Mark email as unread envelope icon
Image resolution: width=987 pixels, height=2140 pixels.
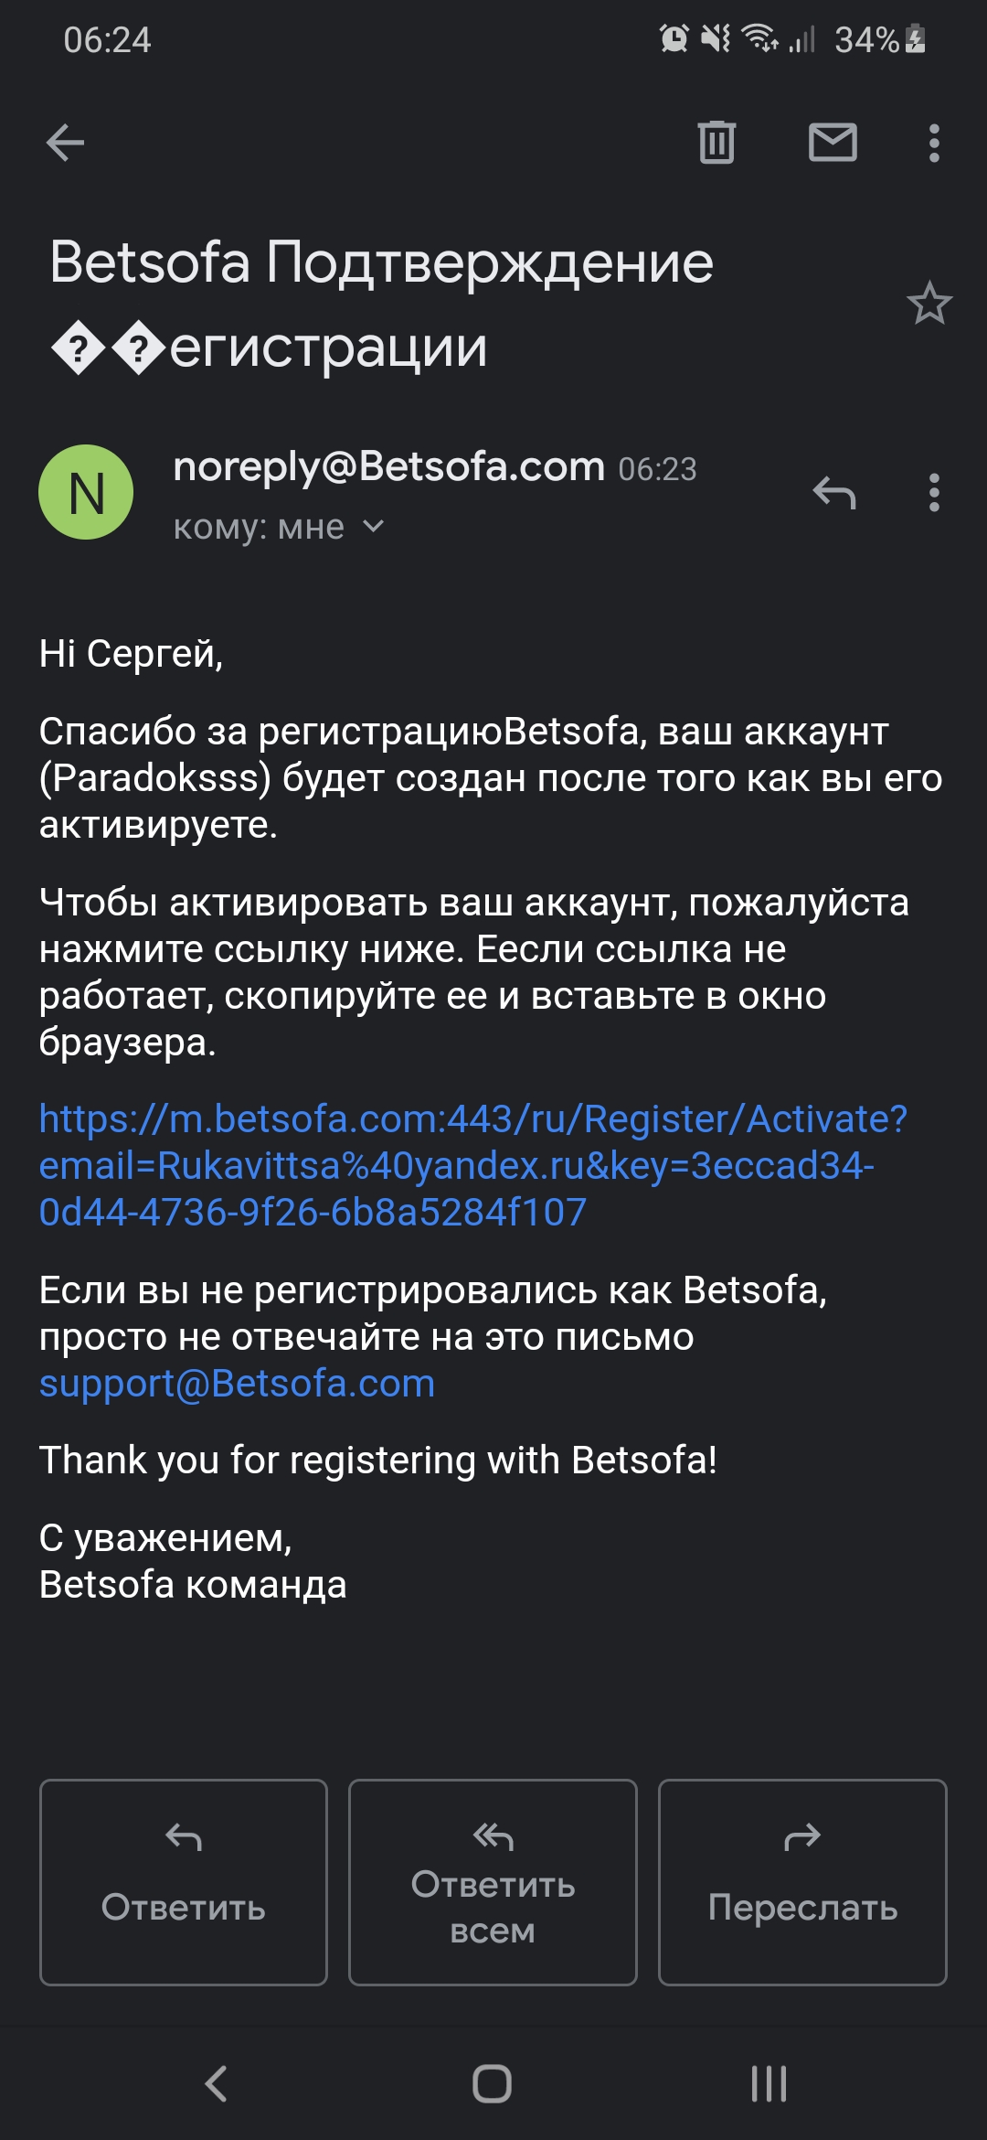[833, 143]
